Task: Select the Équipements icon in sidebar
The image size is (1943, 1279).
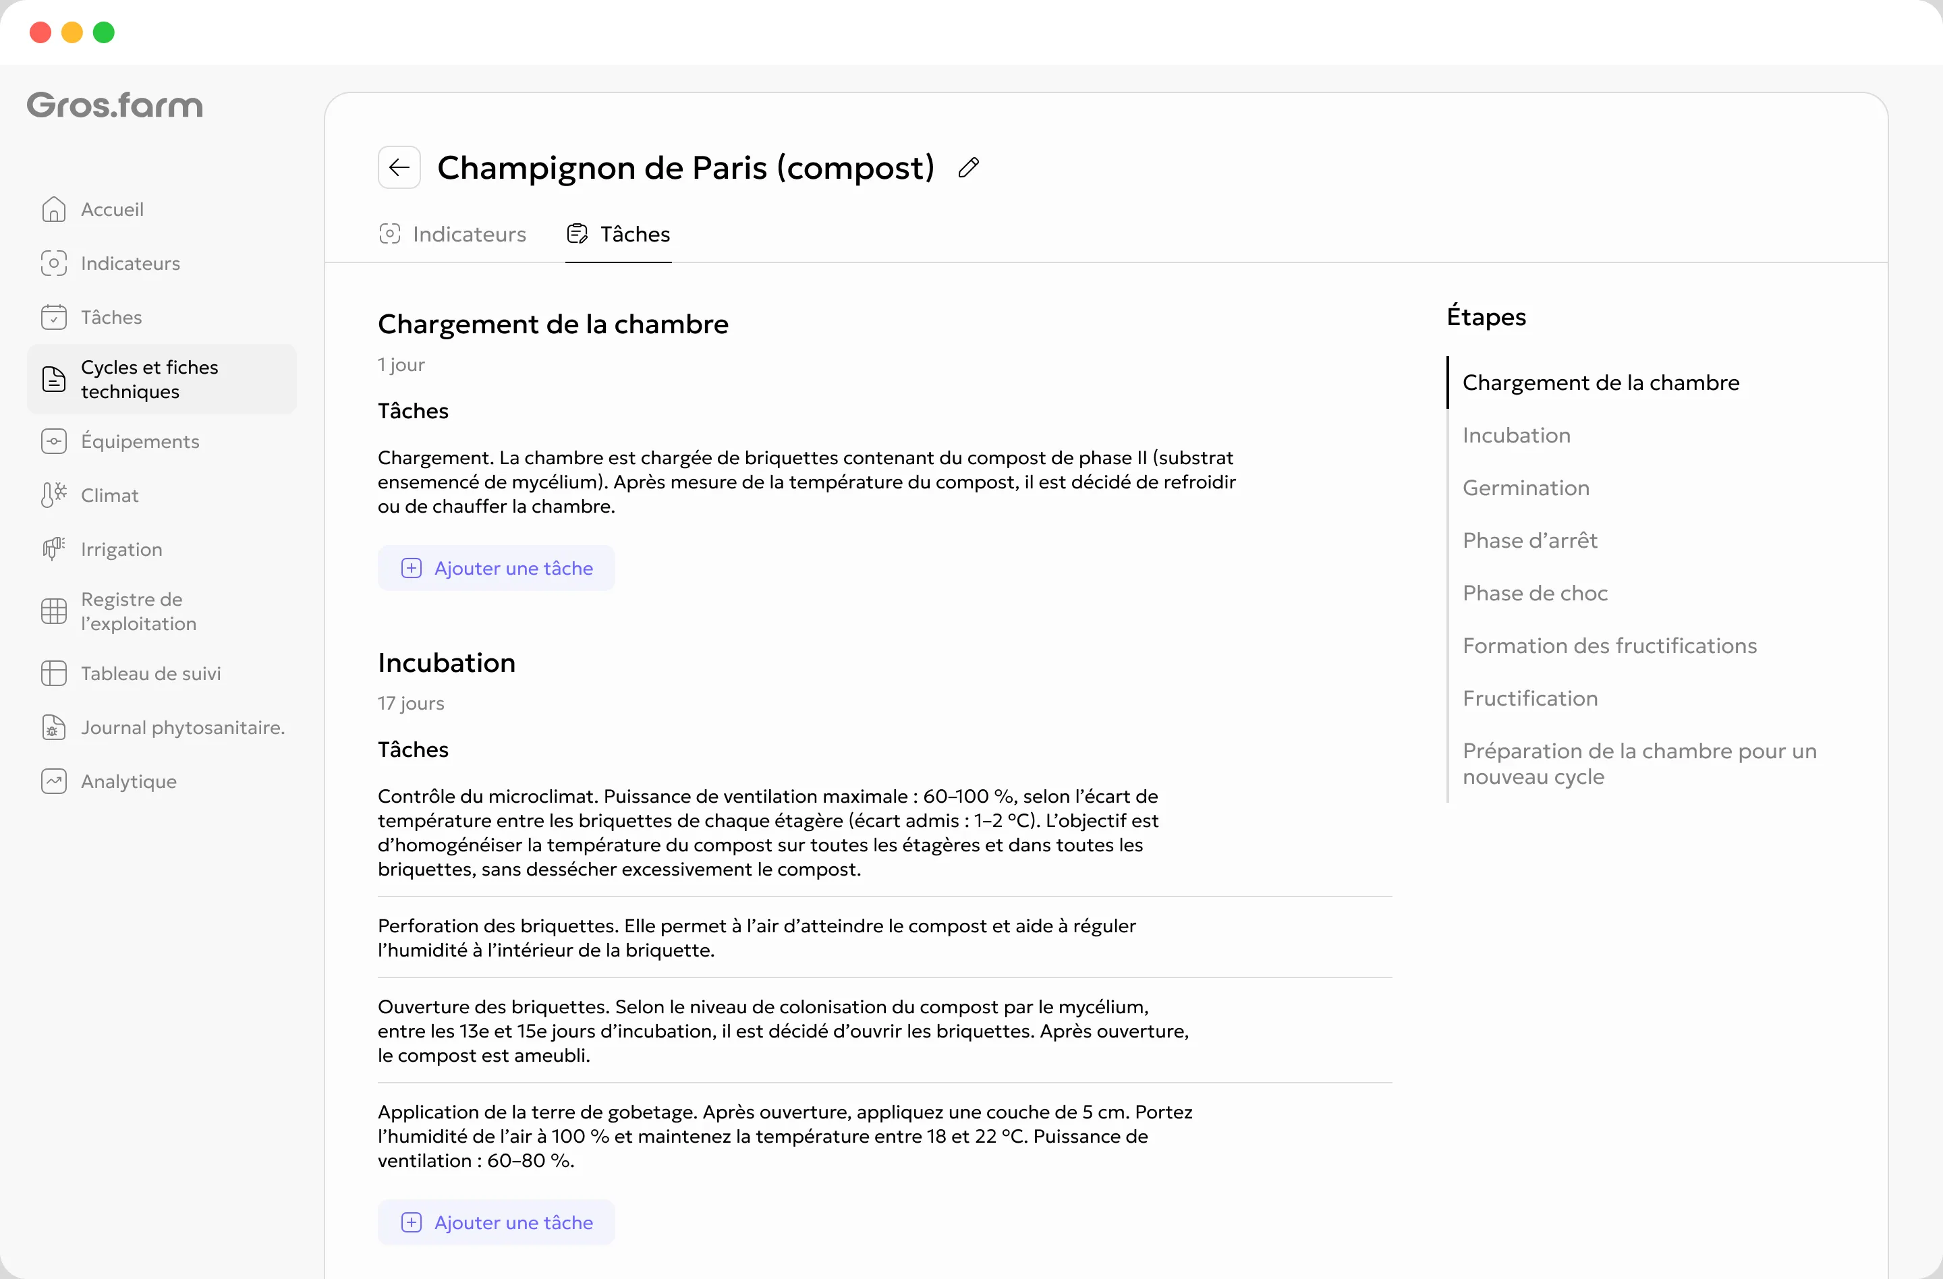Action: point(54,440)
